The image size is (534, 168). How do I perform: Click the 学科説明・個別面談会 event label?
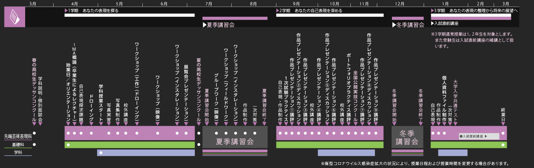tap(40, 99)
